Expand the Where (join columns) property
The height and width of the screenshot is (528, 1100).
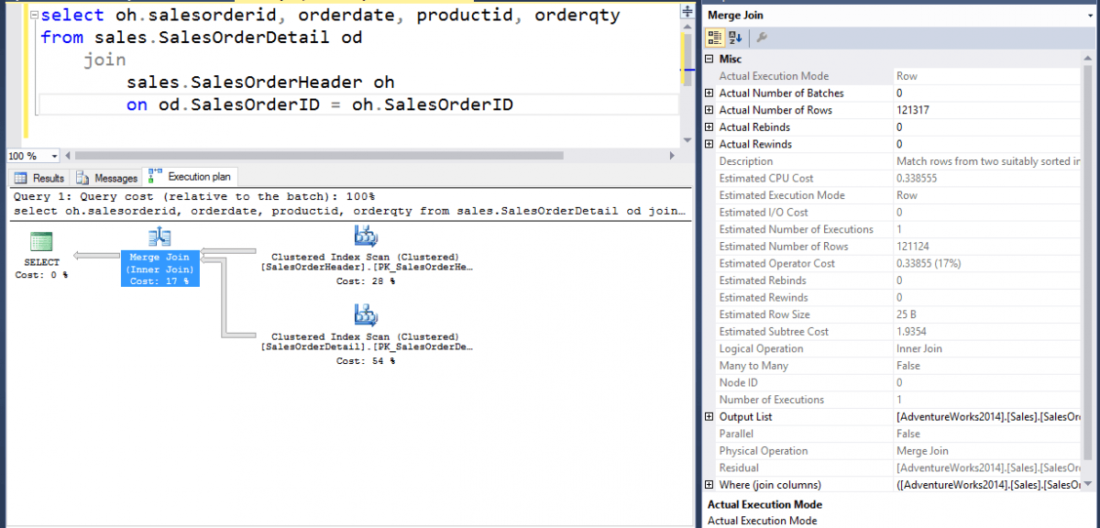(709, 484)
